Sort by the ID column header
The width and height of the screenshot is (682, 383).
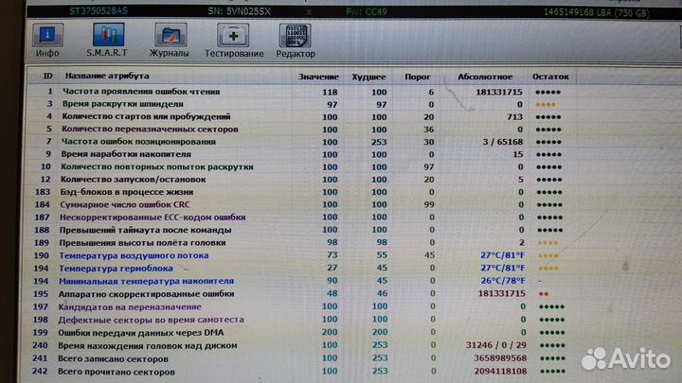click(47, 76)
